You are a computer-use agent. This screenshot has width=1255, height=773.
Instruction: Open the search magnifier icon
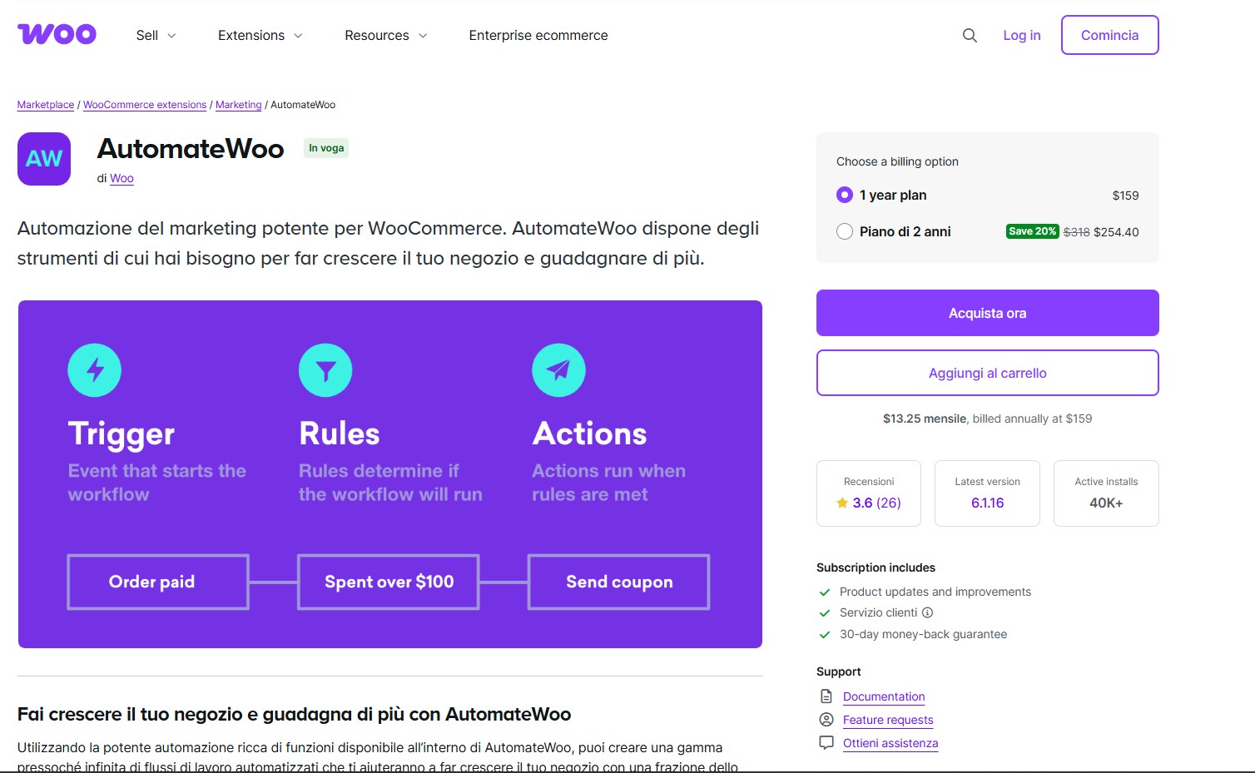pos(970,35)
